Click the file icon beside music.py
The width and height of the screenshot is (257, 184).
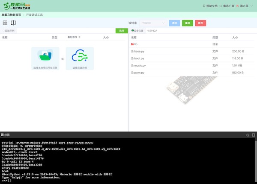[x=132, y=66]
